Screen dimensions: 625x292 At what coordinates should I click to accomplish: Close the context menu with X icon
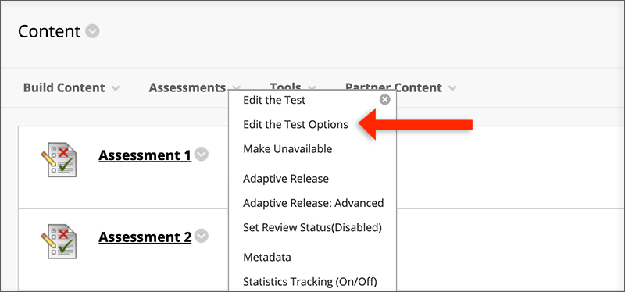click(384, 100)
